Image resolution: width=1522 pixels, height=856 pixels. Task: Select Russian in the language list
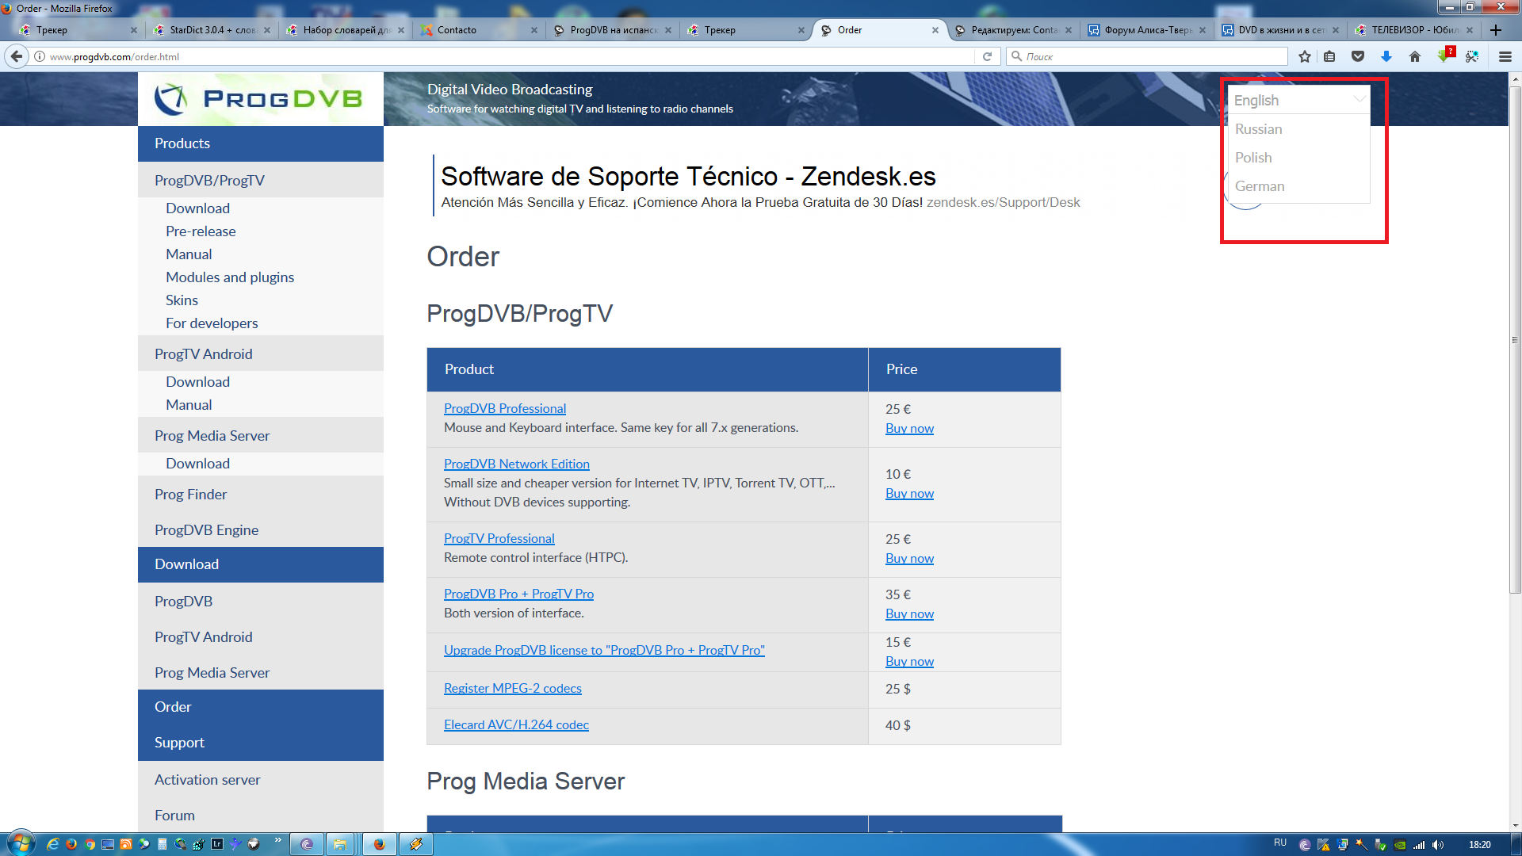point(1258,129)
